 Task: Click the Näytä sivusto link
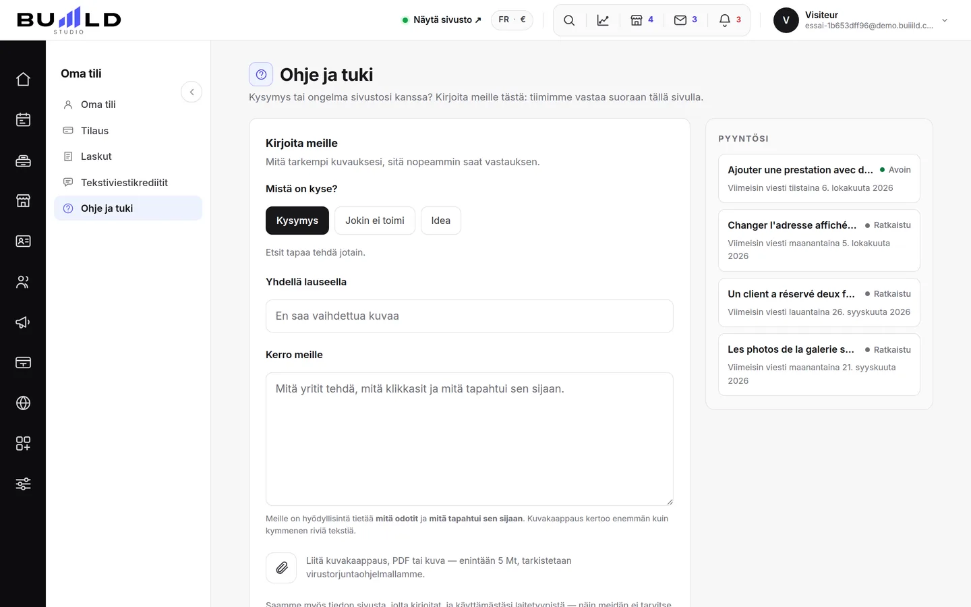[x=442, y=20]
